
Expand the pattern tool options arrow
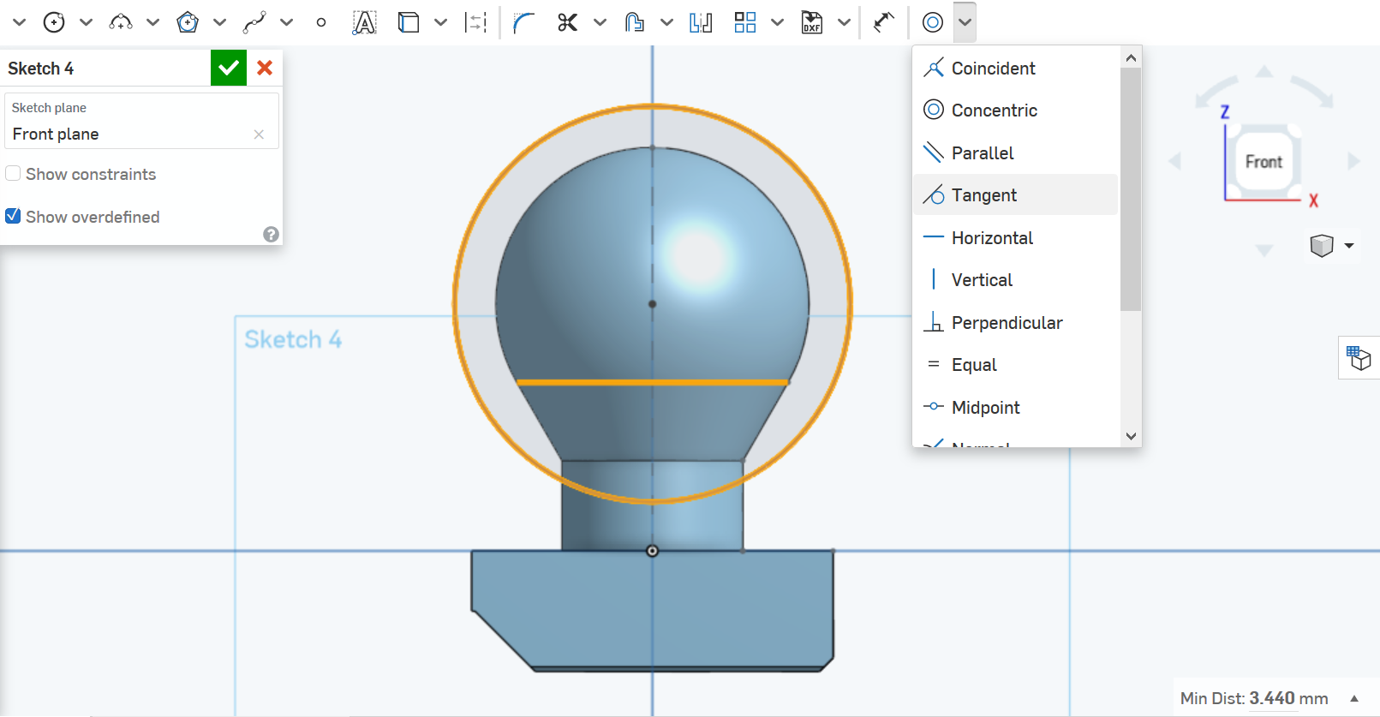(777, 22)
